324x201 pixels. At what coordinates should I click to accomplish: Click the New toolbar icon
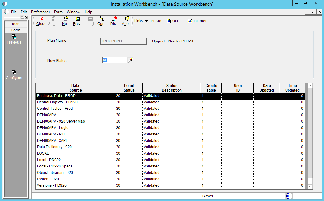66,19
